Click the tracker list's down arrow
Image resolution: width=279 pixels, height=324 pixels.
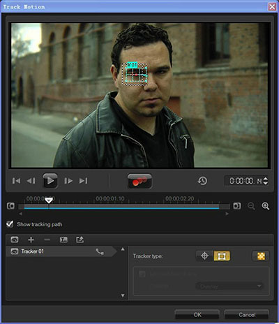click(123, 295)
